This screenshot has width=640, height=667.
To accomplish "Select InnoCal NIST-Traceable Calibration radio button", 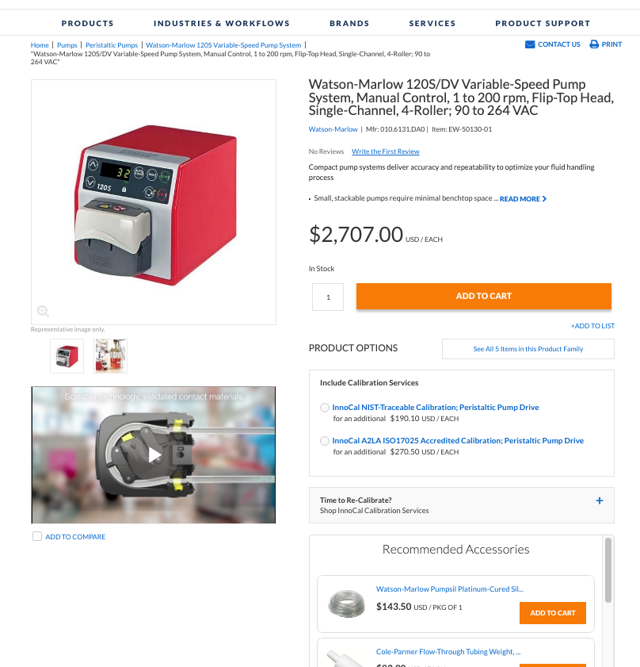I will click(325, 408).
